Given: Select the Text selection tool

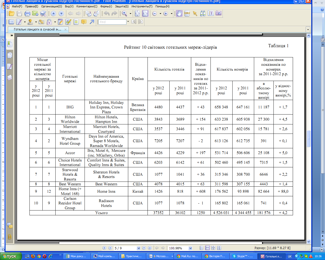Looking at the screenshot, I should 211,13.
